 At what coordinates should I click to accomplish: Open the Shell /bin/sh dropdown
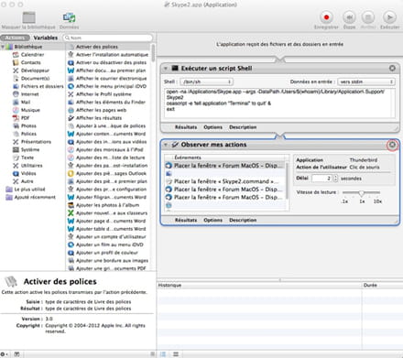(207, 81)
